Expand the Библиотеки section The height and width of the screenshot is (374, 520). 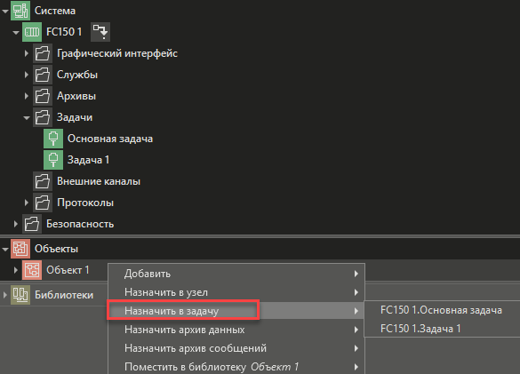point(5,295)
